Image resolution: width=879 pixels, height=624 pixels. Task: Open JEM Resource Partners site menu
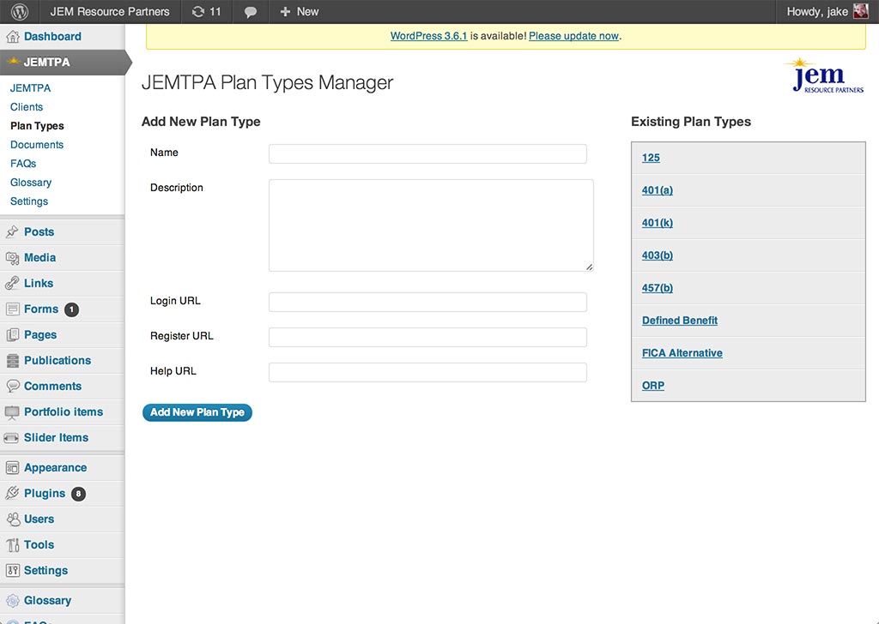pos(110,12)
